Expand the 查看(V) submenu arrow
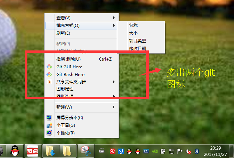 [x=114, y=18]
